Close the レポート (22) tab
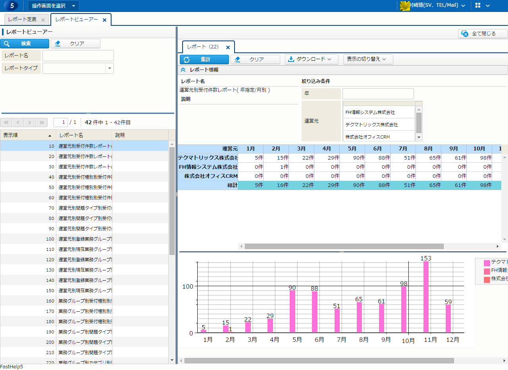 (x=228, y=47)
